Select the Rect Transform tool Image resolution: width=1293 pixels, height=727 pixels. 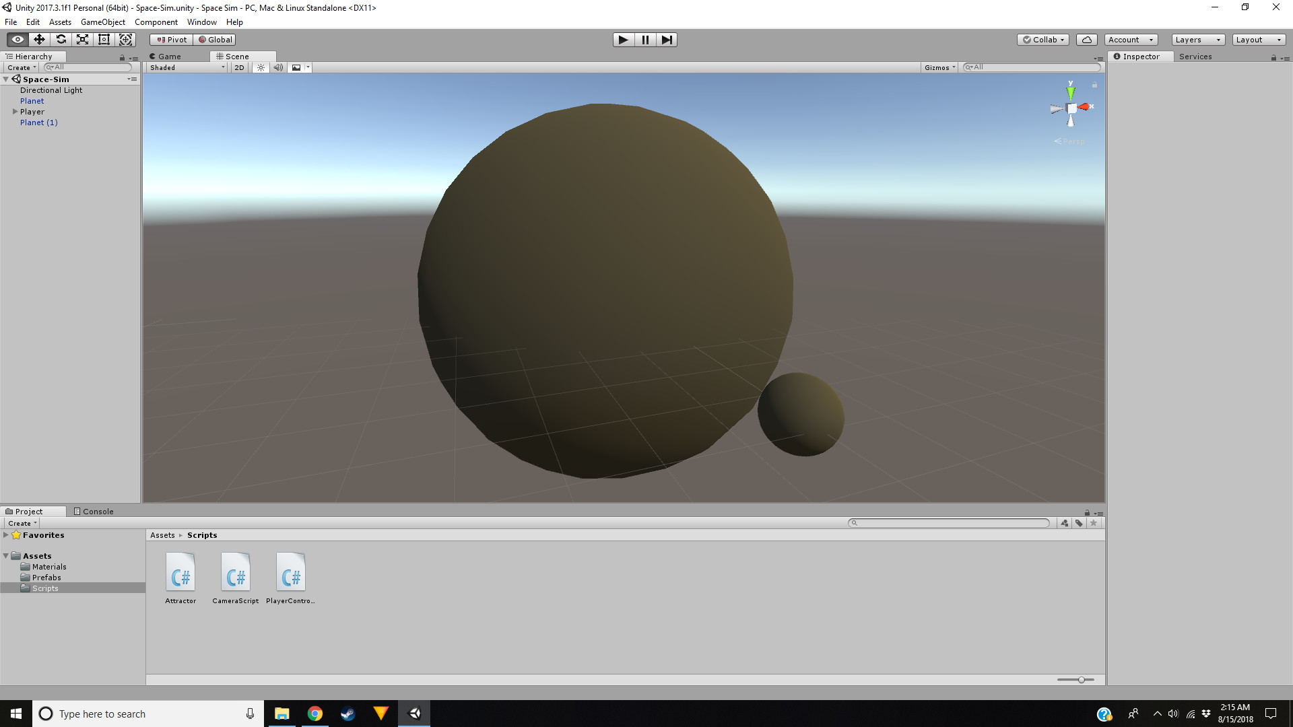(104, 40)
